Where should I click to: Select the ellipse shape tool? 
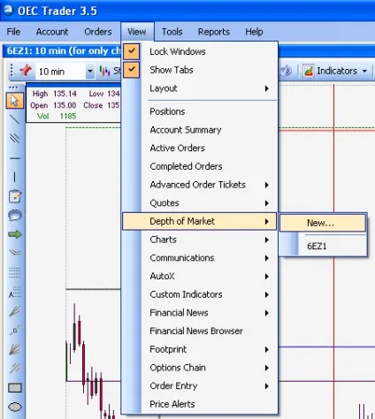[14, 408]
